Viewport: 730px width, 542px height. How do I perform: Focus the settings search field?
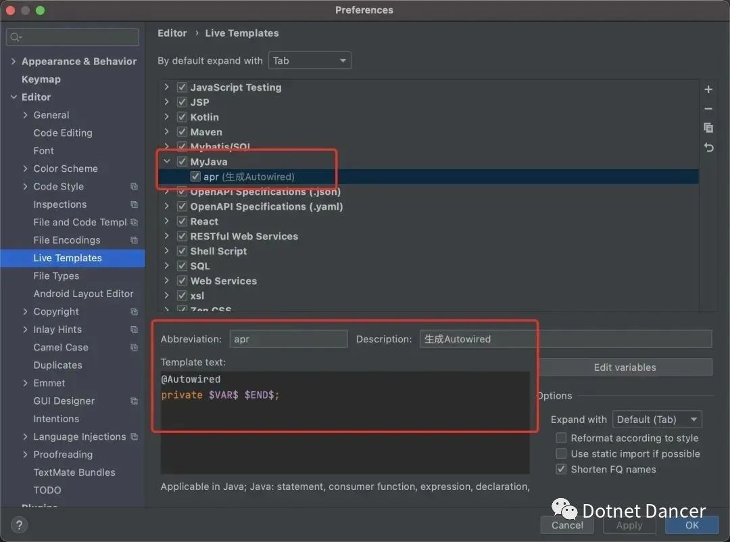72,37
